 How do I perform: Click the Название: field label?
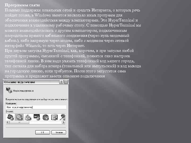11,104
